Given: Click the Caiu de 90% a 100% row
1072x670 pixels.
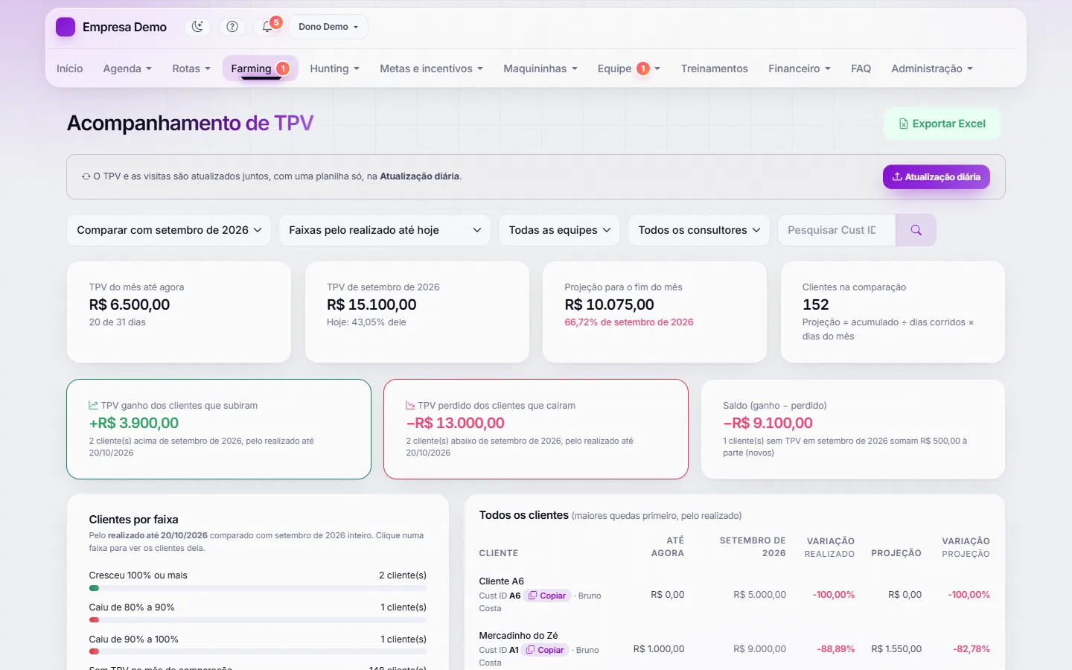Looking at the screenshot, I should click(x=258, y=645).
